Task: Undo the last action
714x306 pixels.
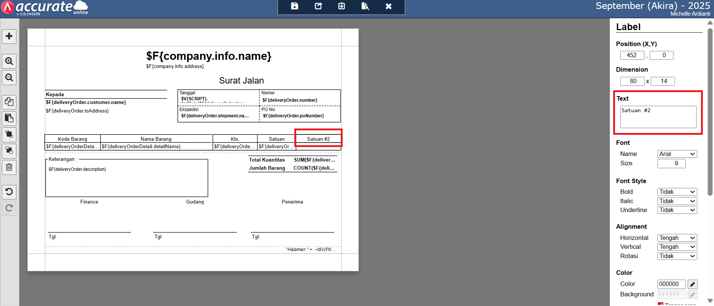Action: coord(9,192)
